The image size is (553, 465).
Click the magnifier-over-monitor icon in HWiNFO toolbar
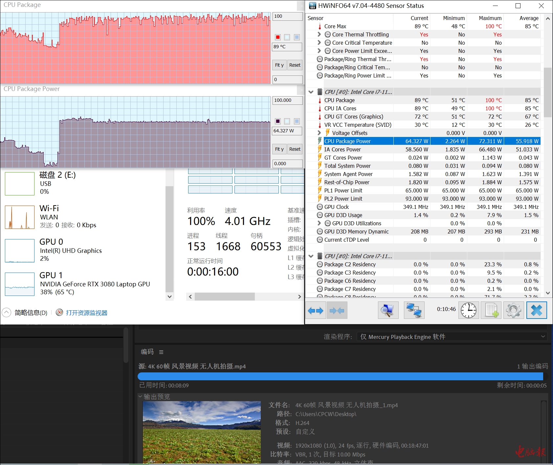pyautogui.click(x=388, y=310)
